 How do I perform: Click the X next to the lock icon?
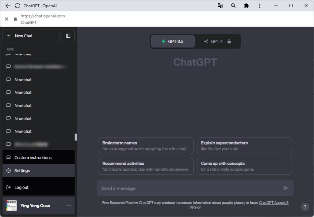(x=7, y=19)
